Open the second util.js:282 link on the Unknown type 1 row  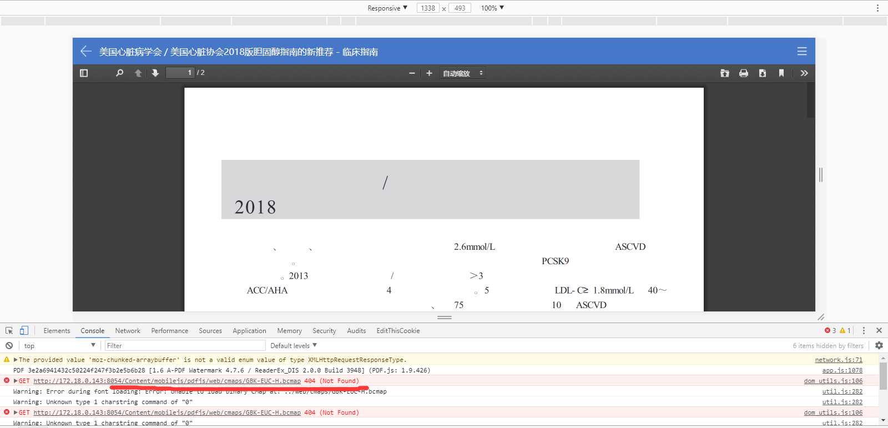pos(842,402)
